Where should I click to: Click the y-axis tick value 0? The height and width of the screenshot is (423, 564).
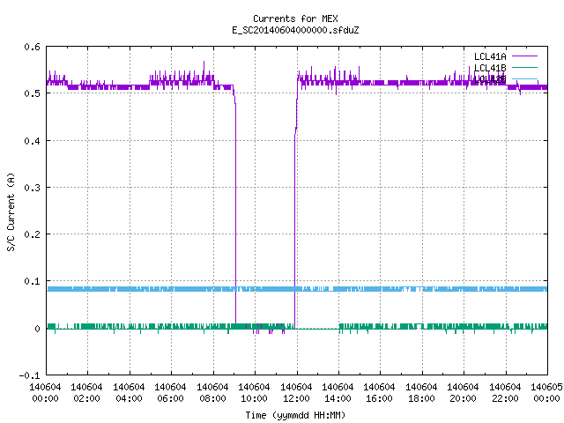37,329
